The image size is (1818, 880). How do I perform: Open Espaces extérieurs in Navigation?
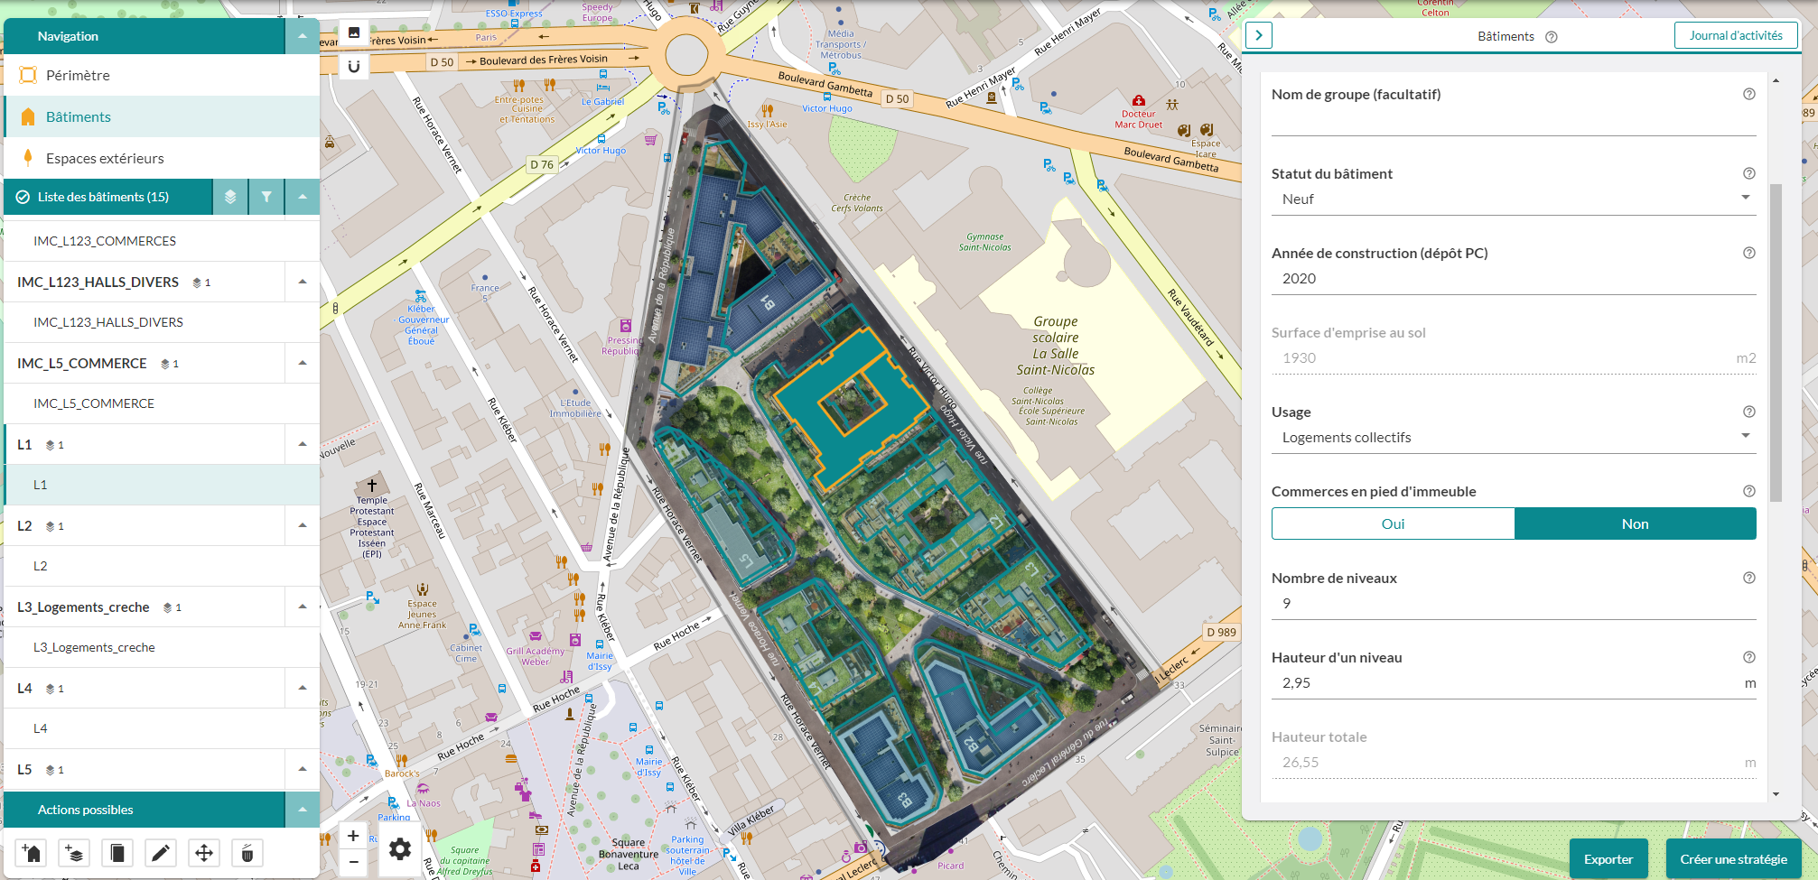[x=105, y=159]
